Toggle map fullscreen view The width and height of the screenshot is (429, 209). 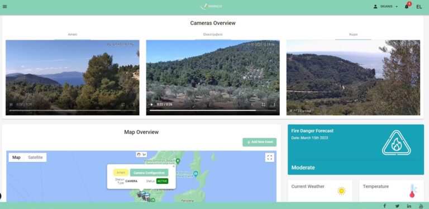pos(269,157)
